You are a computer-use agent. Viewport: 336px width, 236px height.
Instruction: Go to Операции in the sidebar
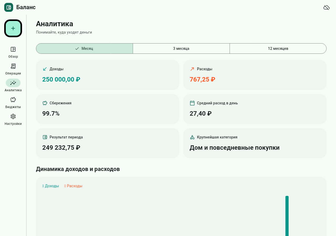pos(13,69)
